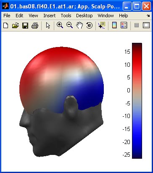This screenshot has height=173, width=153.
Task: Click the New Figure icon
Action: click(6, 26)
